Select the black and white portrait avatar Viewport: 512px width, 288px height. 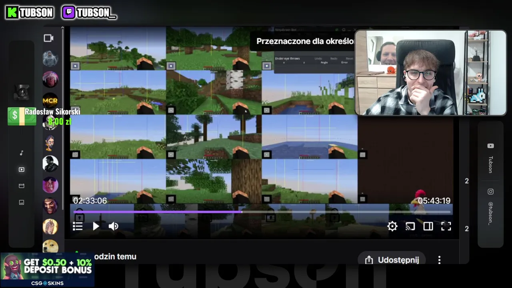(50, 164)
